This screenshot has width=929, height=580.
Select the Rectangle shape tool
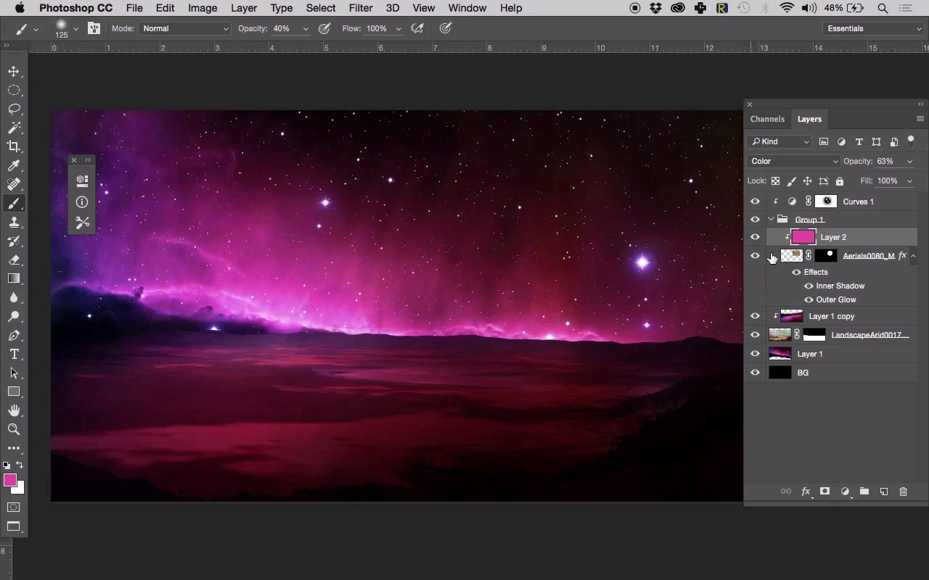[x=14, y=391]
